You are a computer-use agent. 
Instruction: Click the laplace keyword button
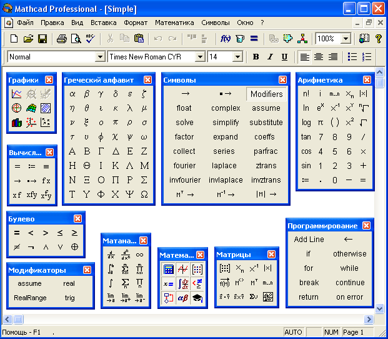224,165
